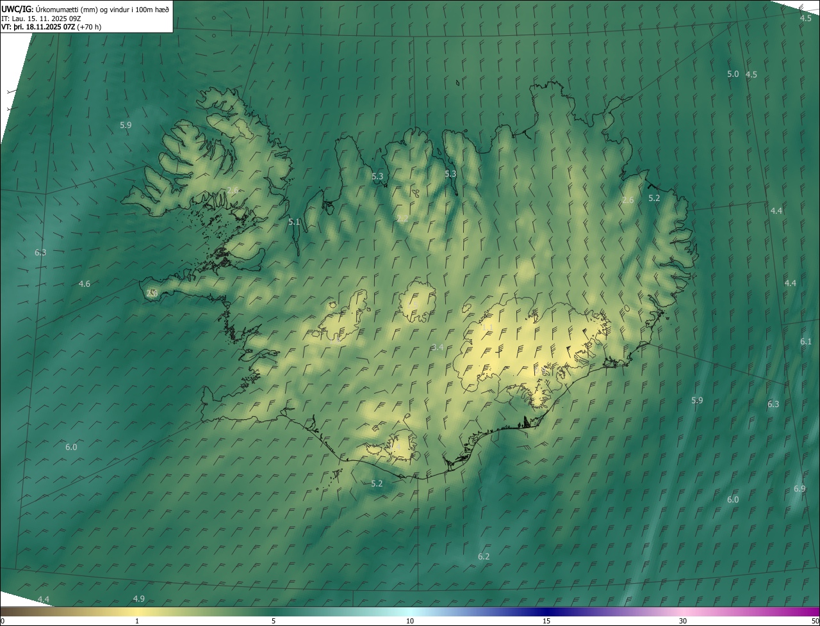Click the "4.6" value over the western sea

click(85, 284)
